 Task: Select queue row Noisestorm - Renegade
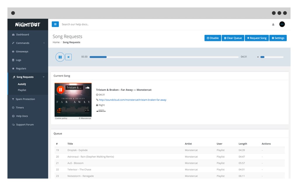[169, 176]
